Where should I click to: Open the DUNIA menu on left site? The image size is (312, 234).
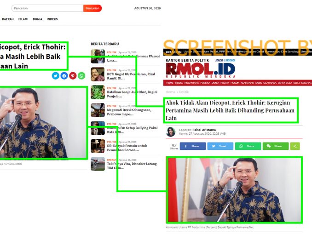[37, 19]
